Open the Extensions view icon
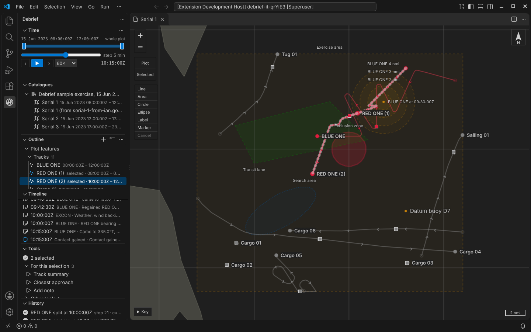 [10, 86]
